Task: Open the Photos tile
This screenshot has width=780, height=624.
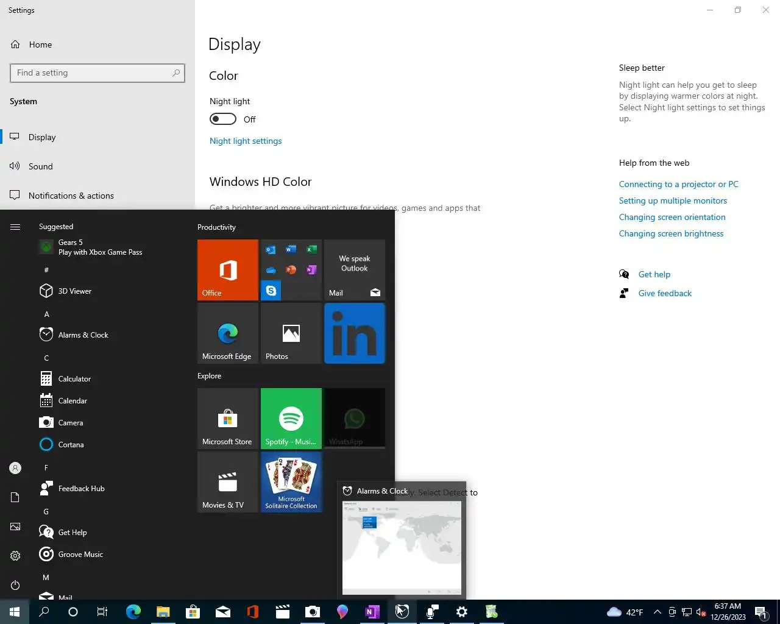Action: (x=291, y=333)
